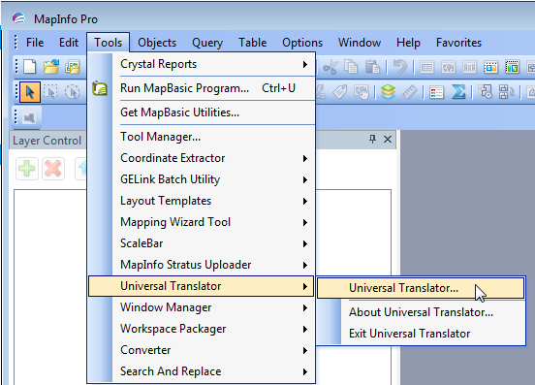Click the Ruler measuring tool icon
Image resolution: width=535 pixels, height=385 pixels.
coord(410,92)
